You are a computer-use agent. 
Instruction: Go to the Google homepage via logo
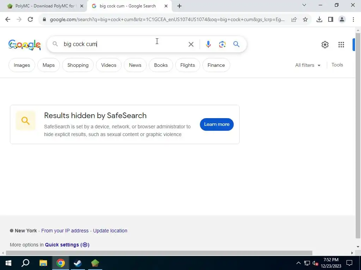coord(25,45)
